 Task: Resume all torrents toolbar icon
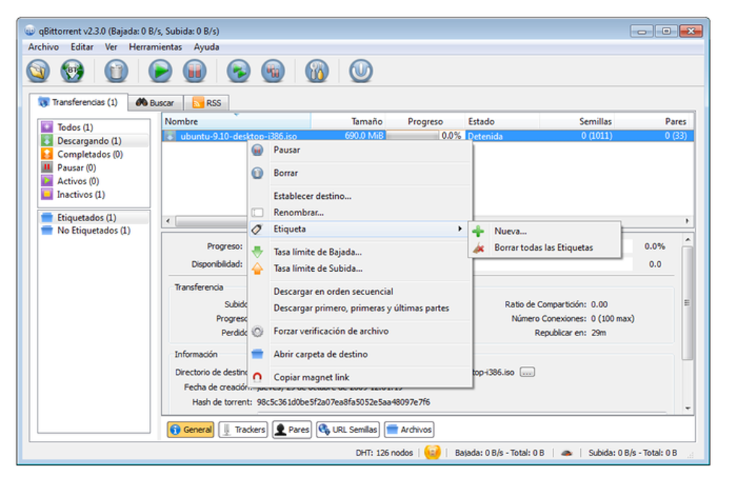[238, 72]
